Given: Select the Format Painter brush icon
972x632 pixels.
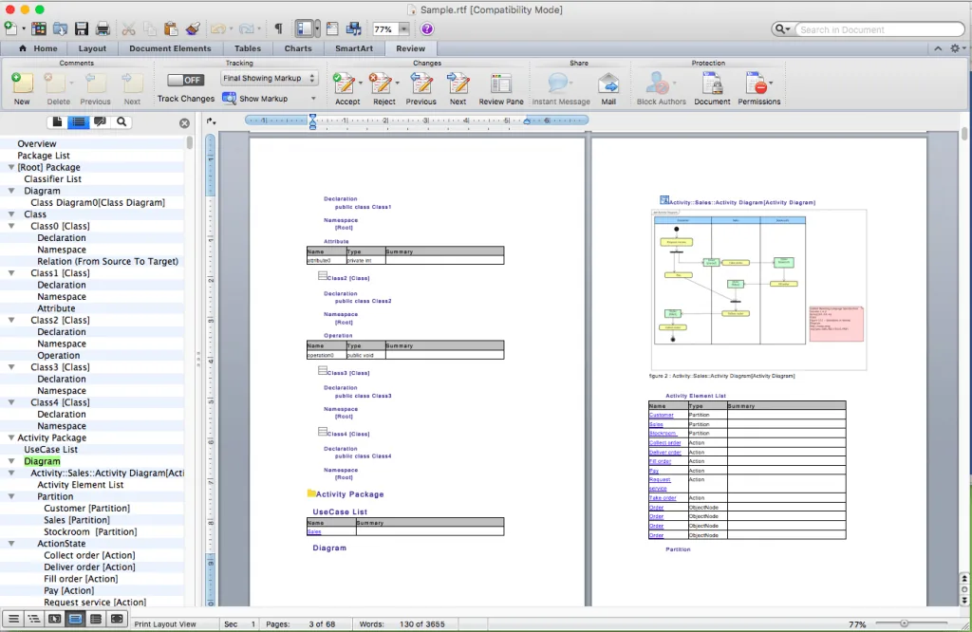Looking at the screenshot, I should tap(193, 28).
